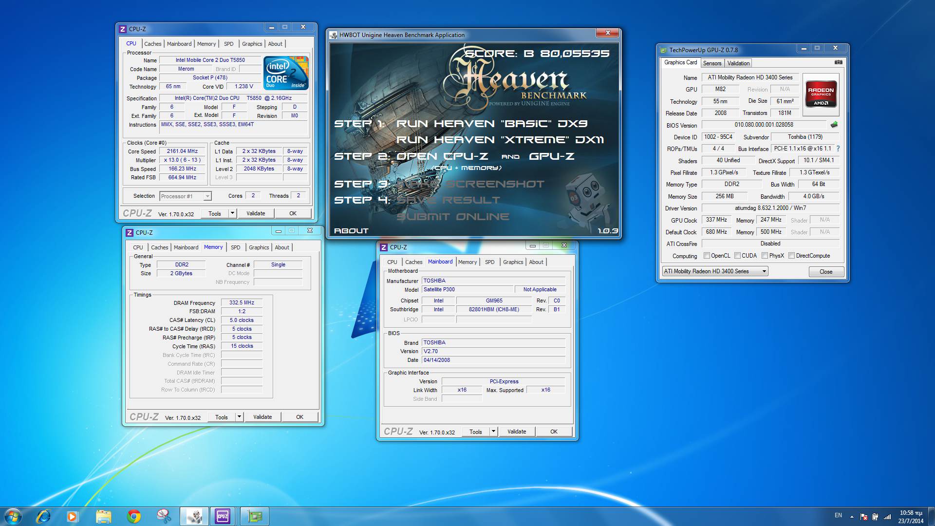
Task: Click Validate in the top CPU-Z window
Action: point(256,213)
